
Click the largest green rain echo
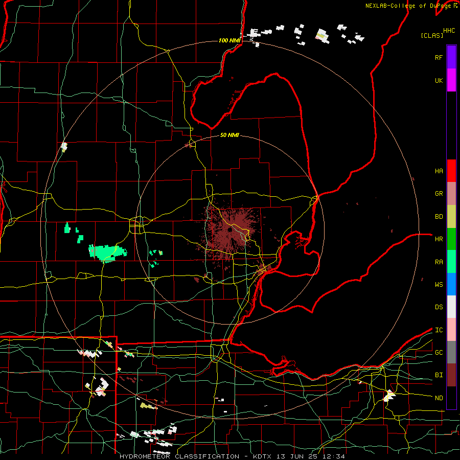(x=107, y=252)
